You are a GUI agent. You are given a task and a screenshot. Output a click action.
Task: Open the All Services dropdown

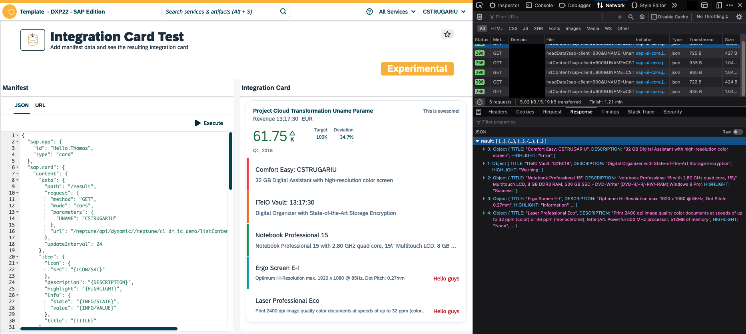point(397,12)
